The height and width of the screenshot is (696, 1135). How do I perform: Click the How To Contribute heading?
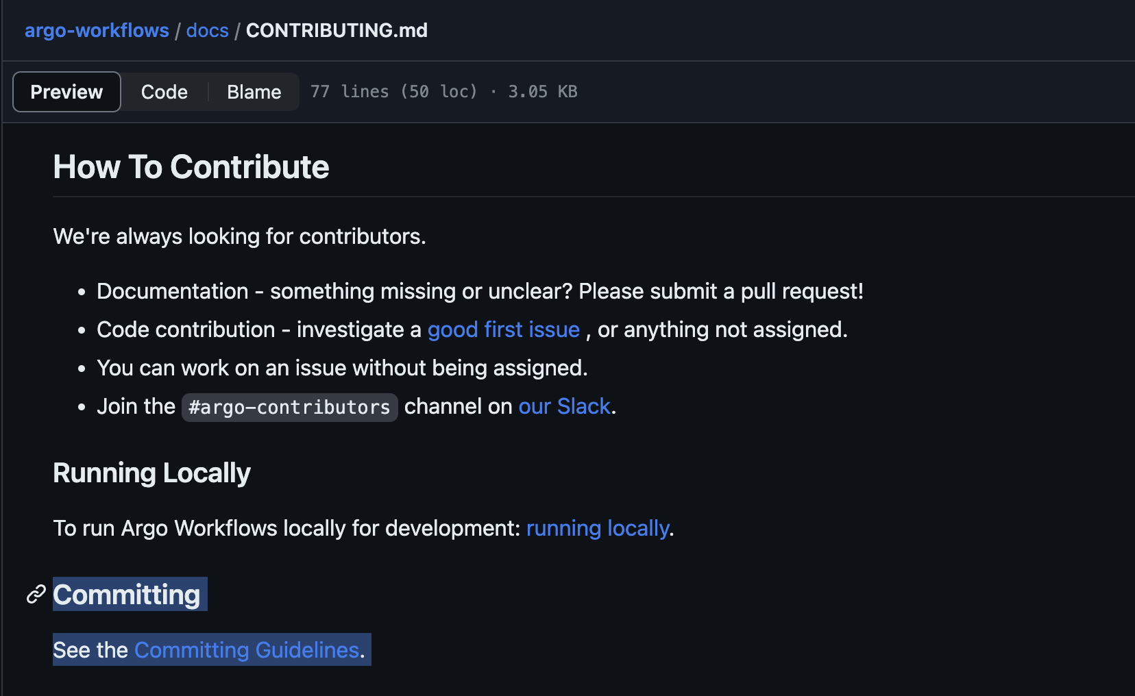pyautogui.click(x=191, y=167)
